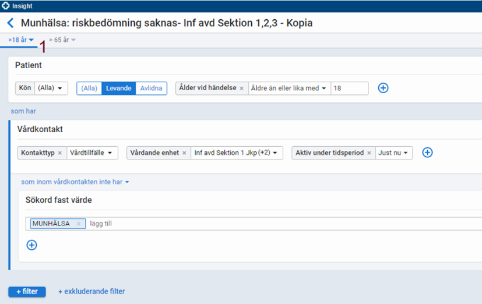Viewport: 482px width, 304px height.
Task: Remove the Ålder vid händelse filter
Action: tap(242, 88)
